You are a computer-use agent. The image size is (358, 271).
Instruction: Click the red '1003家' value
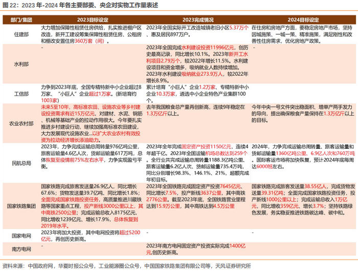click(x=49, y=100)
